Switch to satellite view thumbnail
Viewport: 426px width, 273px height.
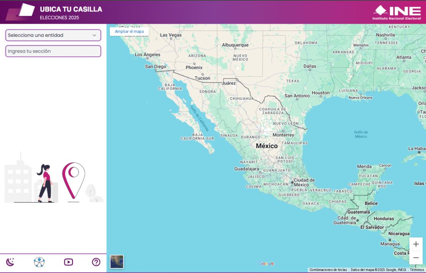tap(117, 261)
